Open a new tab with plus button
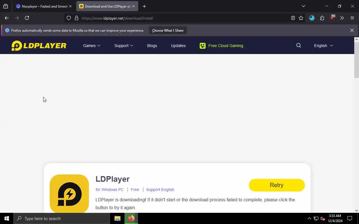This screenshot has height=224, width=359. click(x=144, y=6)
